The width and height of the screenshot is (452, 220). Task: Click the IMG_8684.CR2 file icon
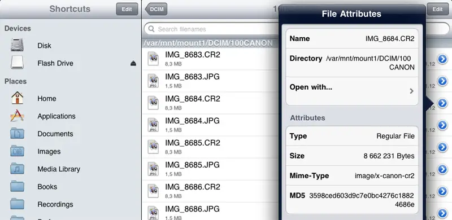click(x=153, y=103)
